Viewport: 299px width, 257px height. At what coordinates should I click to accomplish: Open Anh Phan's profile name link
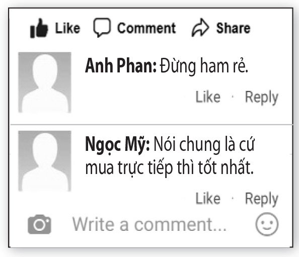(x=121, y=66)
